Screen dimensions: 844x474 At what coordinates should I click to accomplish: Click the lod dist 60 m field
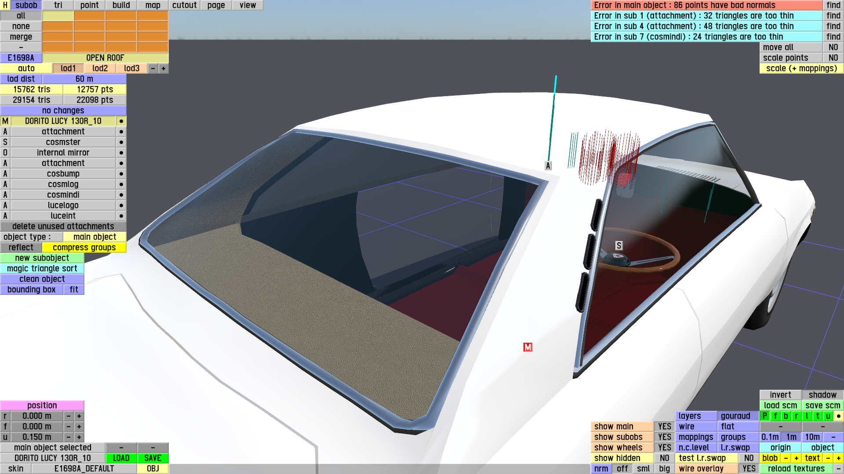click(x=84, y=79)
